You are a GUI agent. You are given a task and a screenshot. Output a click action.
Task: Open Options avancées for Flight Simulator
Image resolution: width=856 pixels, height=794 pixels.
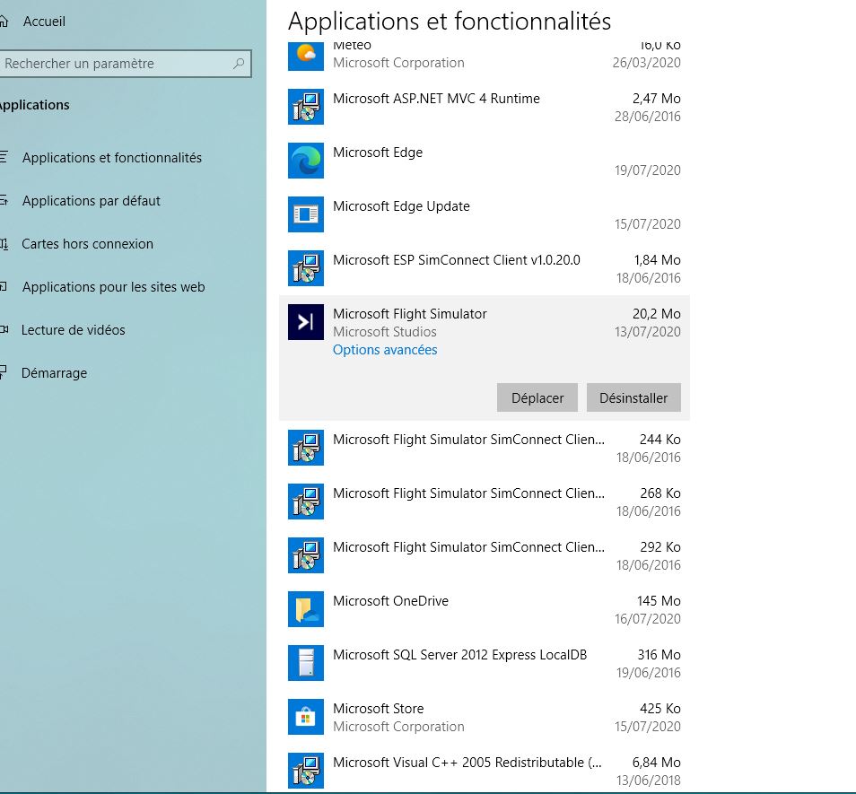[385, 350]
